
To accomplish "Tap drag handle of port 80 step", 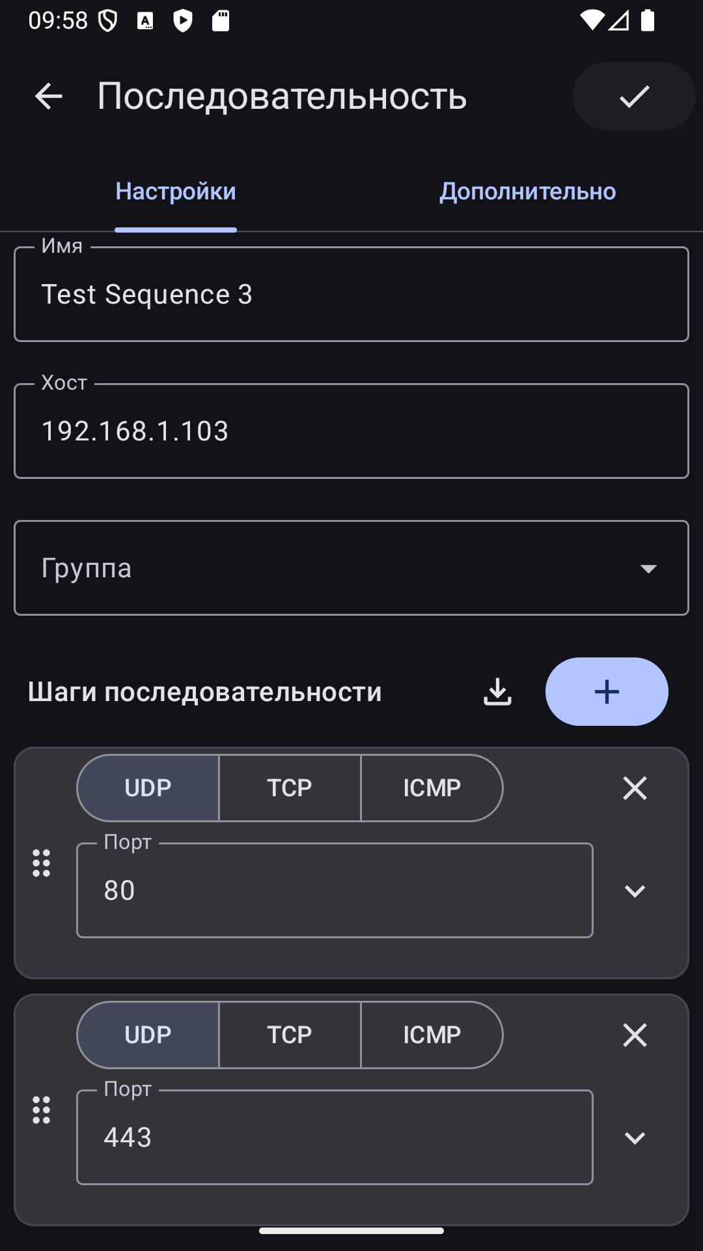I will point(42,863).
